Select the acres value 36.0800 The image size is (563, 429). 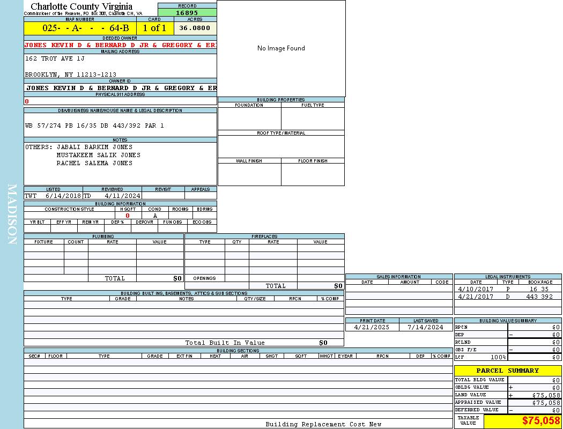pyautogui.click(x=195, y=28)
